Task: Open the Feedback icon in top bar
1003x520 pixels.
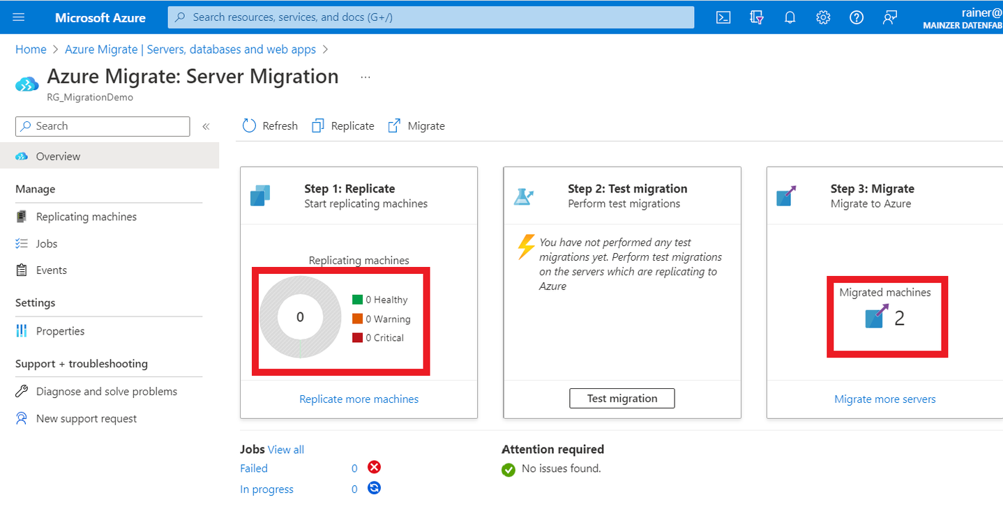Action: (890, 17)
